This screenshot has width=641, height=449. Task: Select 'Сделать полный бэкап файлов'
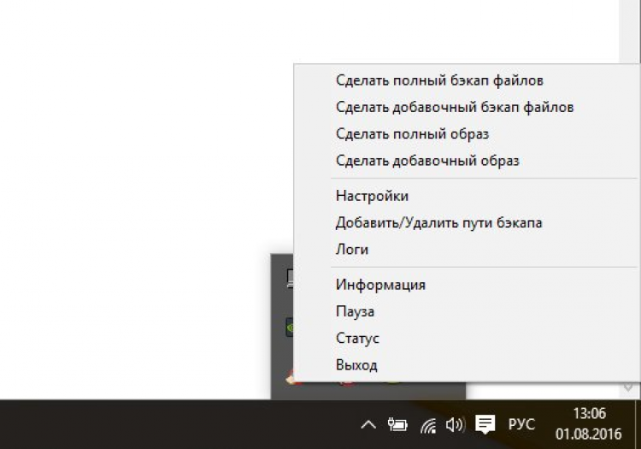click(439, 80)
